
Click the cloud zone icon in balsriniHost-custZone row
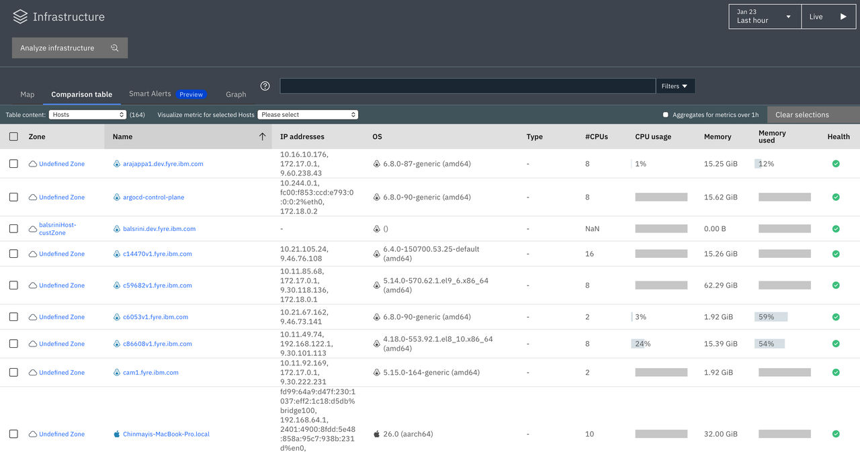point(32,229)
